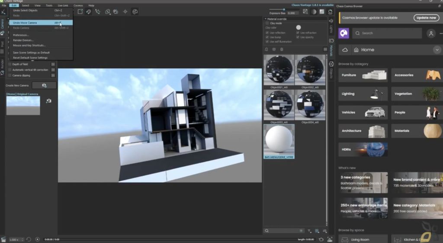Click Update now in Cosmos browser
443x243 pixels.
click(426, 18)
